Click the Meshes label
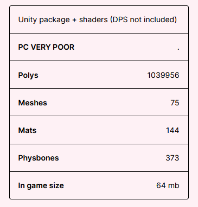Viewport: 198px width, 207px height. pos(33,103)
